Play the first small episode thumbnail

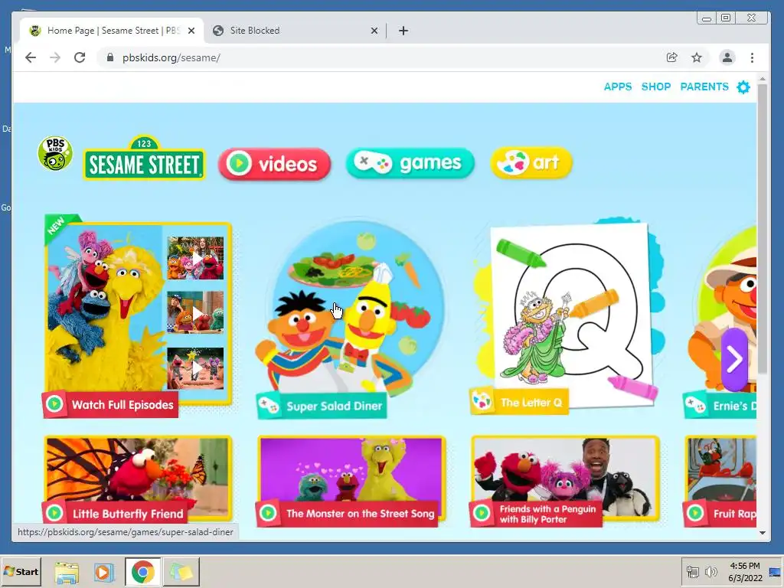(x=195, y=258)
